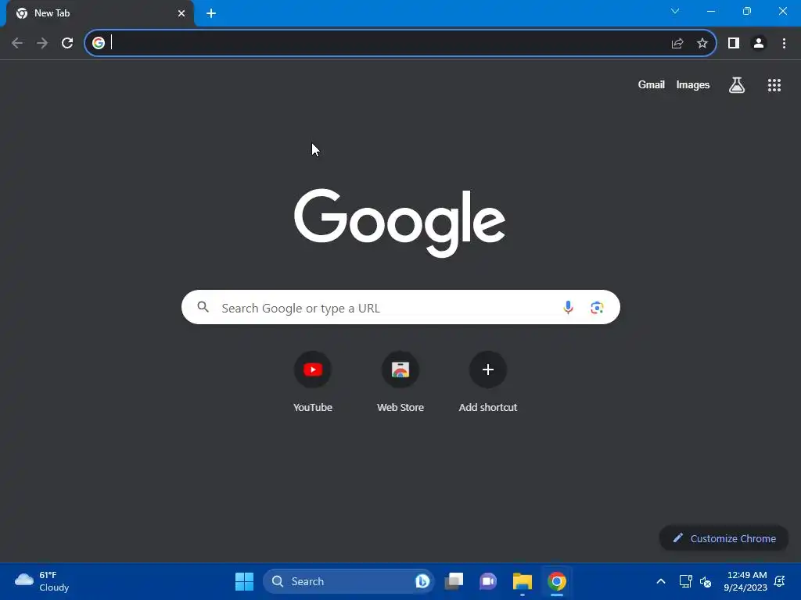The image size is (801, 600).
Task: Open the Chrome three-dot menu
Action: (x=784, y=43)
